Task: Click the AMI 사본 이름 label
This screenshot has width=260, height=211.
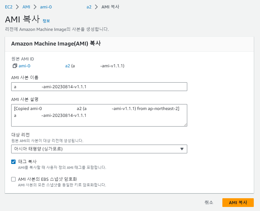Action: point(25,77)
